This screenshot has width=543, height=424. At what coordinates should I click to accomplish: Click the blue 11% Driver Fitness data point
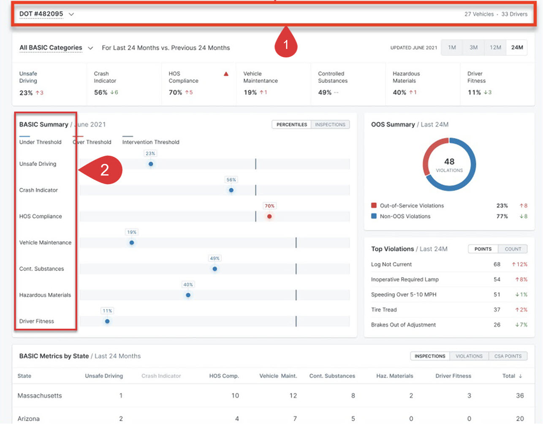(x=107, y=321)
